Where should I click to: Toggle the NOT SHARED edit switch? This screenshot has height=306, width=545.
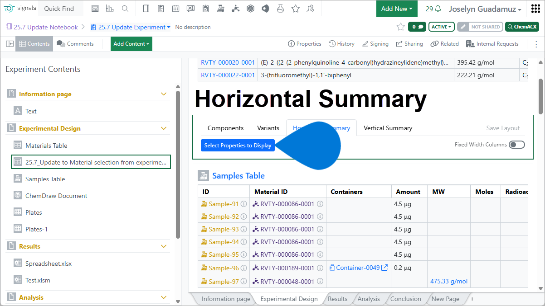tap(480, 27)
